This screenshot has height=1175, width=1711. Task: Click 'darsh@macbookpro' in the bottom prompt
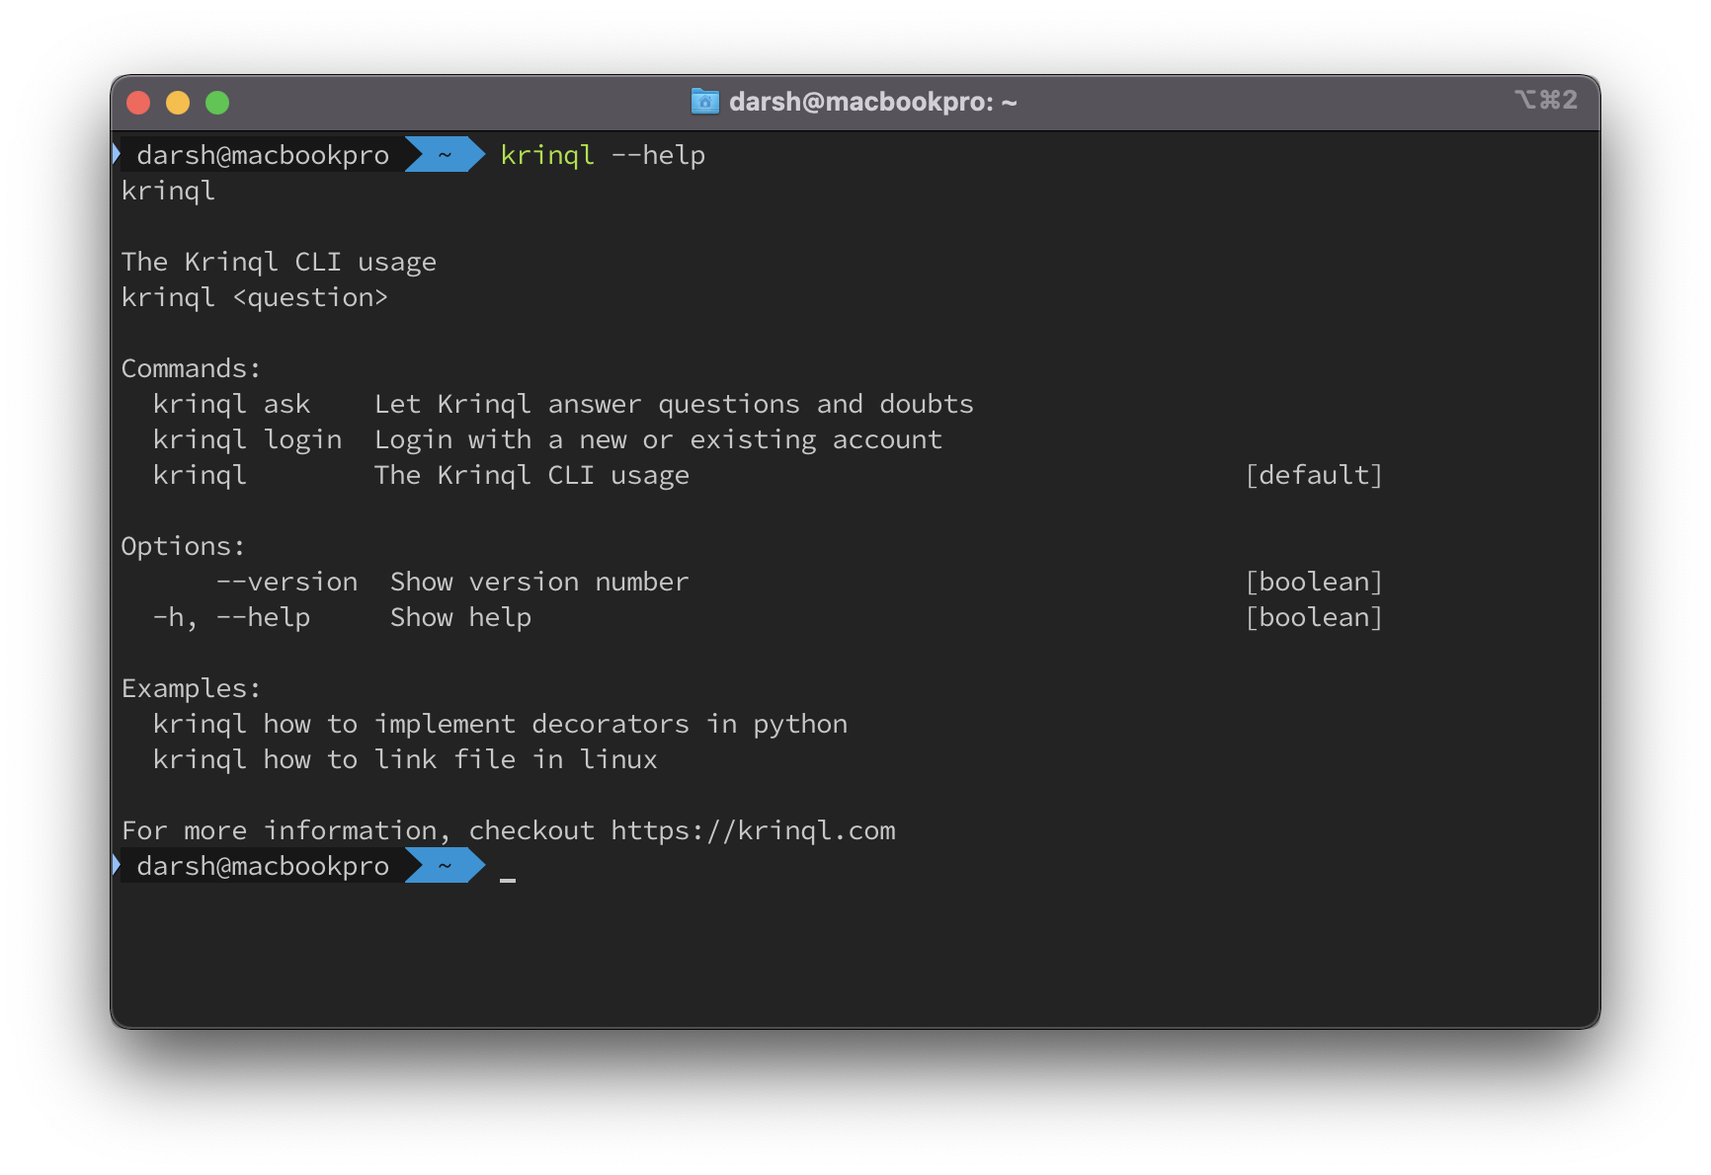coord(263,866)
